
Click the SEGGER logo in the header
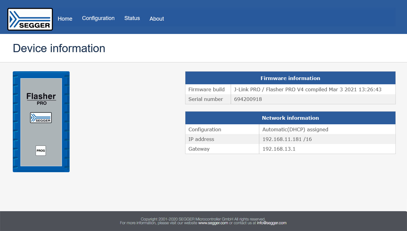(29, 18)
